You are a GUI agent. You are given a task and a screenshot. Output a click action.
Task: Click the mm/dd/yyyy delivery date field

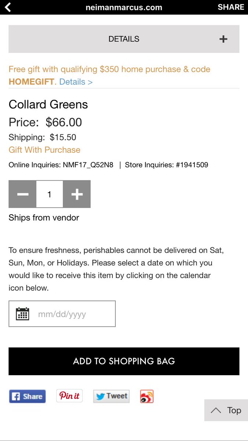62,314
